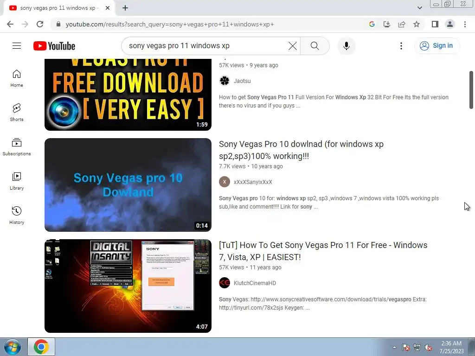Click the description mentioning sonycreativesoftware.com
Viewport: 475px width, 356px height.
tap(323, 304)
